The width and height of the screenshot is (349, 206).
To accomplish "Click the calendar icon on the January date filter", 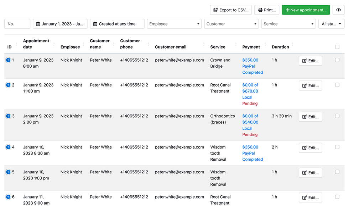I will [x=38, y=24].
